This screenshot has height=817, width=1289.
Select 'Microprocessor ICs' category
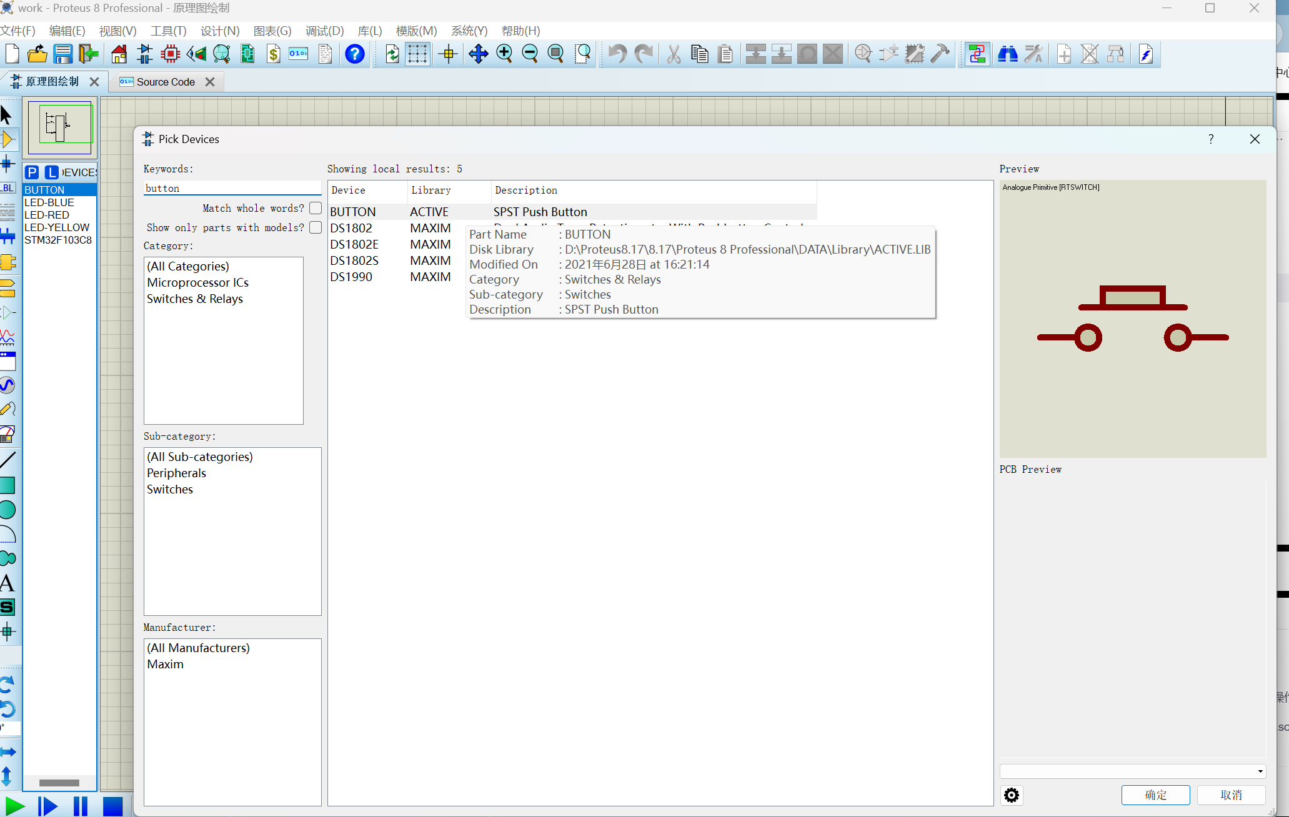tap(198, 282)
